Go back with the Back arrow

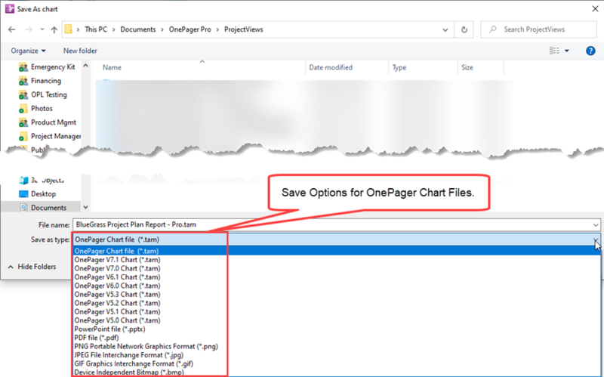coord(12,29)
